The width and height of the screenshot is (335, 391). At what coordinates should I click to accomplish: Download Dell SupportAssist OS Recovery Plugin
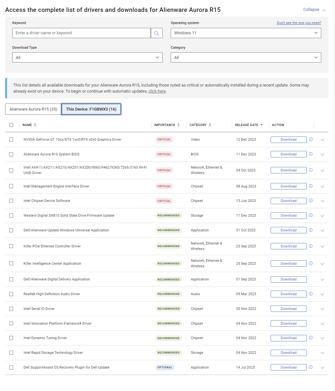coord(289,367)
